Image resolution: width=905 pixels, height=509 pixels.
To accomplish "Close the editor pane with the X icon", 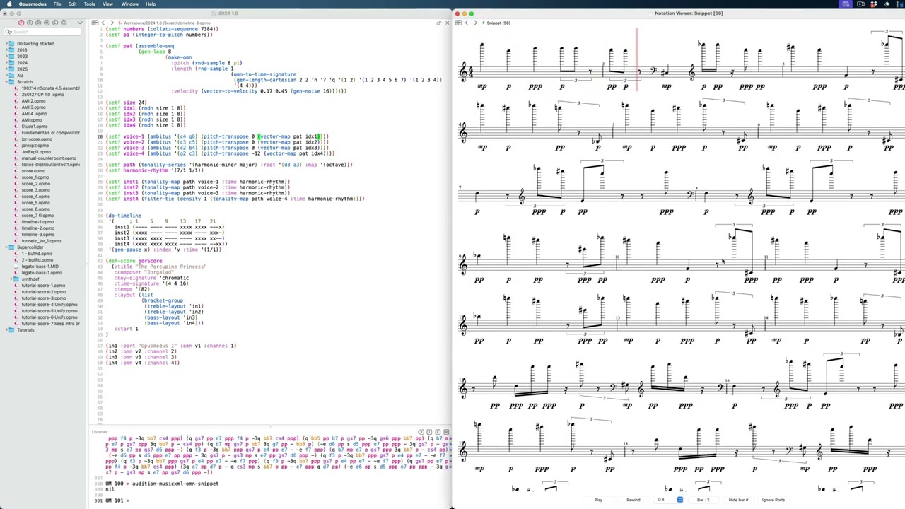I will pos(447,23).
